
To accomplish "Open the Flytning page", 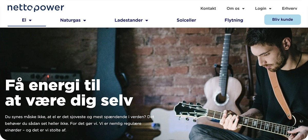I will 234,20.
